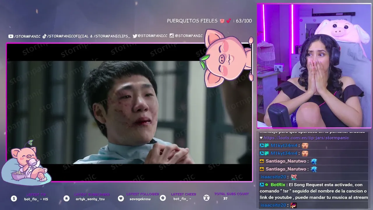The width and height of the screenshot is (373, 210).
Task: Click the YouTube logo beside /STORMPANIC
Action: click(11, 36)
